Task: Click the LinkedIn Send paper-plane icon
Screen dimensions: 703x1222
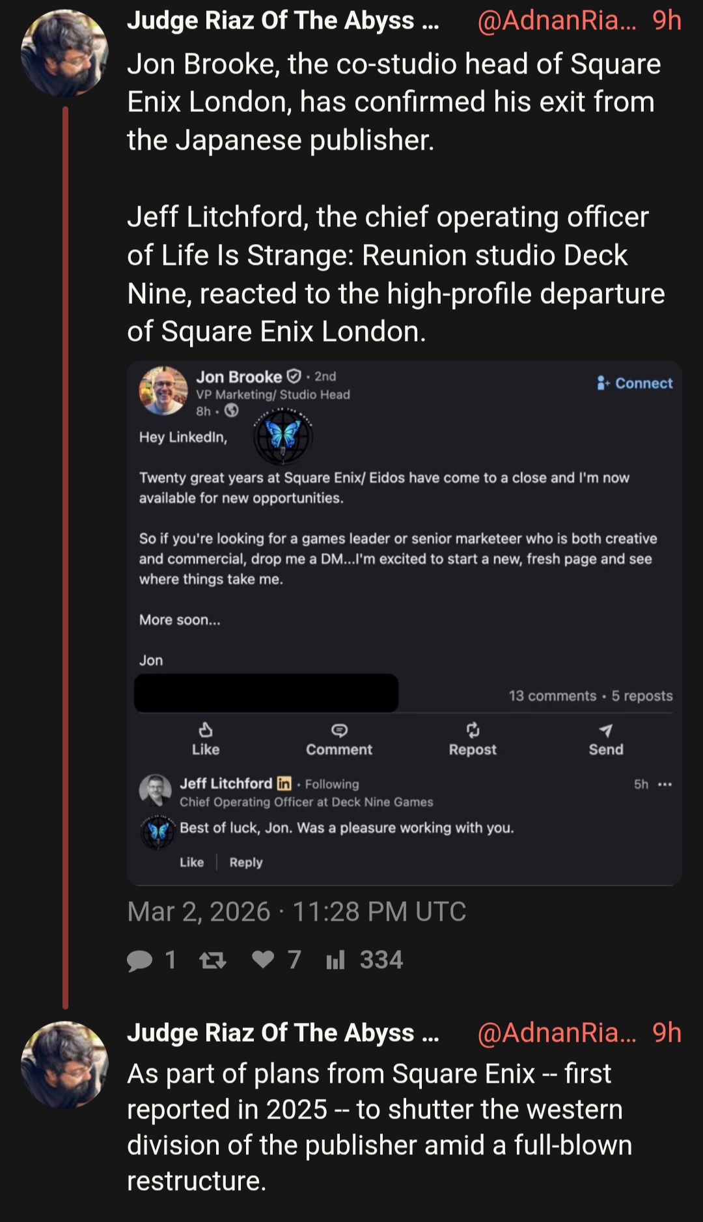Action: (x=606, y=730)
